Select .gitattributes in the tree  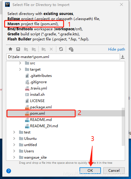click(41, 76)
